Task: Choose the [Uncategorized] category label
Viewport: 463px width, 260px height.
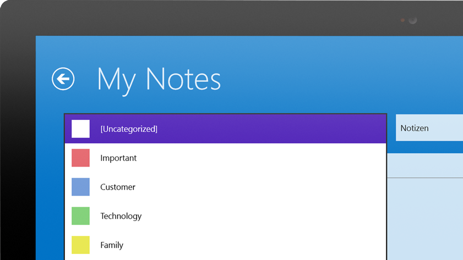Action: coord(129,129)
